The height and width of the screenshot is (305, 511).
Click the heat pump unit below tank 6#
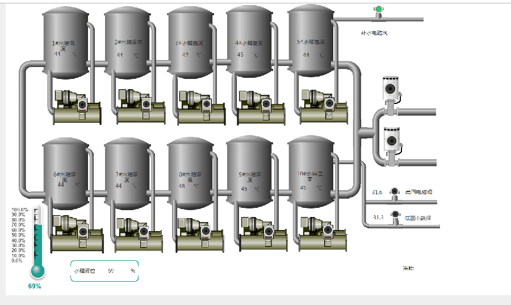click(x=76, y=234)
